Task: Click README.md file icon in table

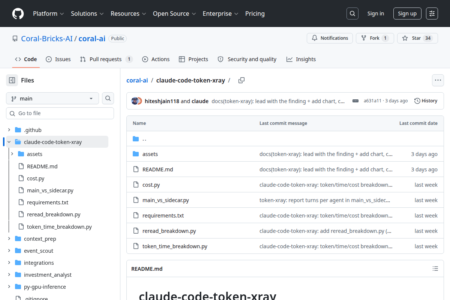Action: (x=136, y=169)
